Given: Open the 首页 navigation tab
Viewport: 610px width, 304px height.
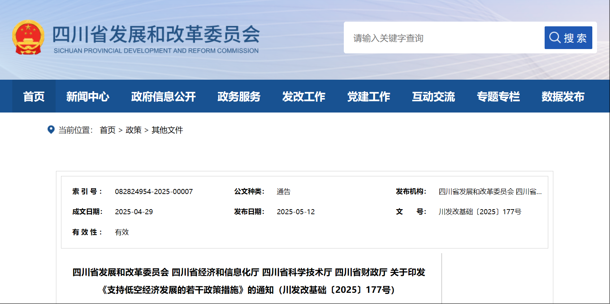Looking at the screenshot, I should (34, 97).
